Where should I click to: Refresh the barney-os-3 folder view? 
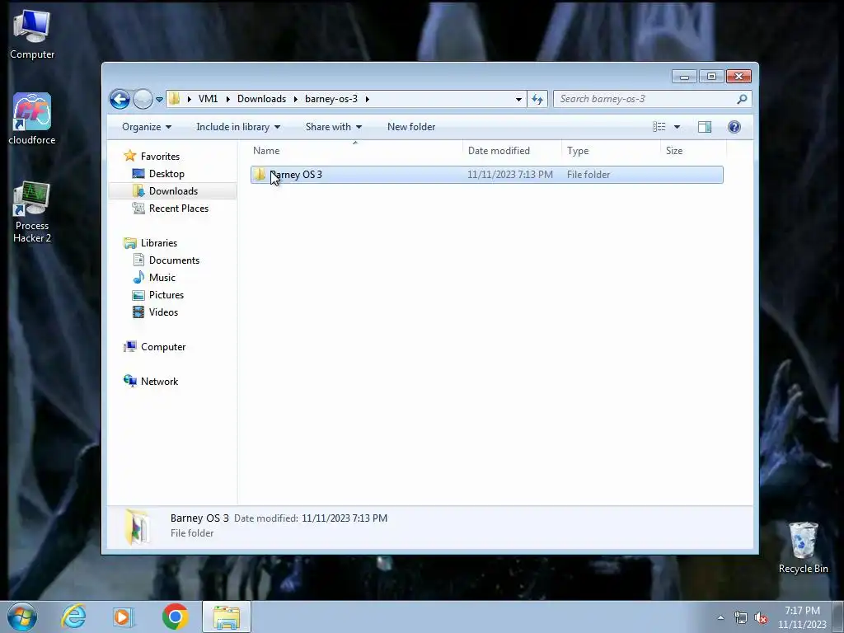coord(537,99)
